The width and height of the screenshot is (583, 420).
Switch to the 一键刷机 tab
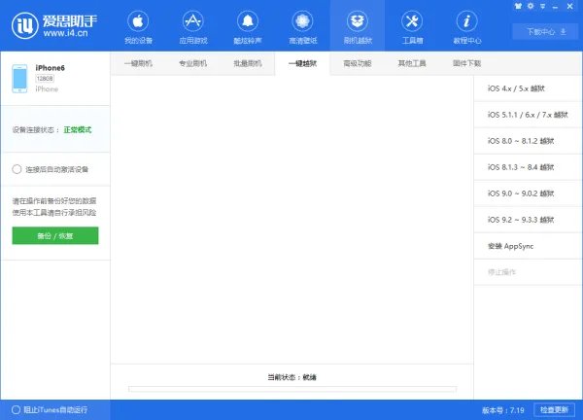click(x=138, y=63)
